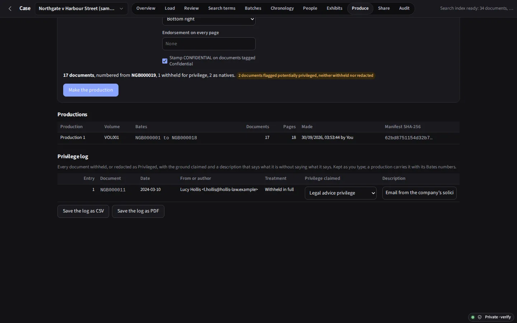Open the Audit tab

404,8
